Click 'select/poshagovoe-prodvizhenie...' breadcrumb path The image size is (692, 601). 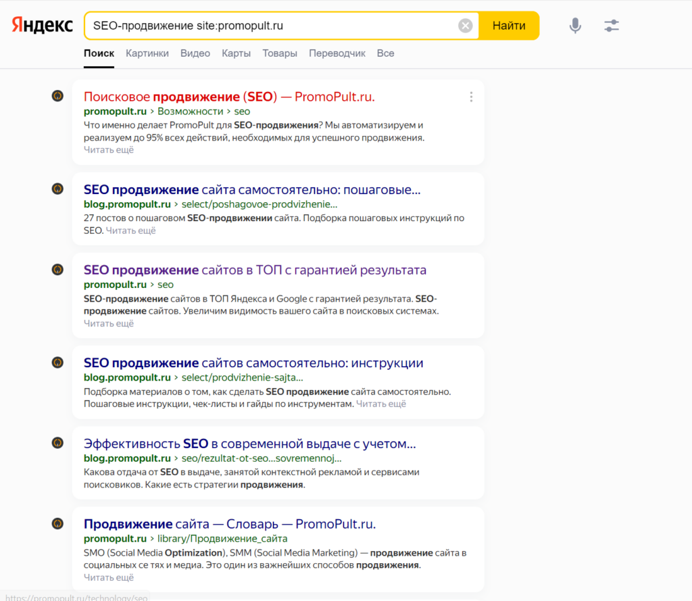tap(259, 204)
